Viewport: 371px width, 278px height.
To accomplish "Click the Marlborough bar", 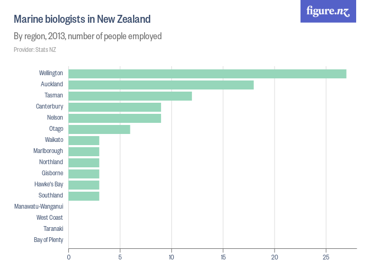I will (x=84, y=151).
